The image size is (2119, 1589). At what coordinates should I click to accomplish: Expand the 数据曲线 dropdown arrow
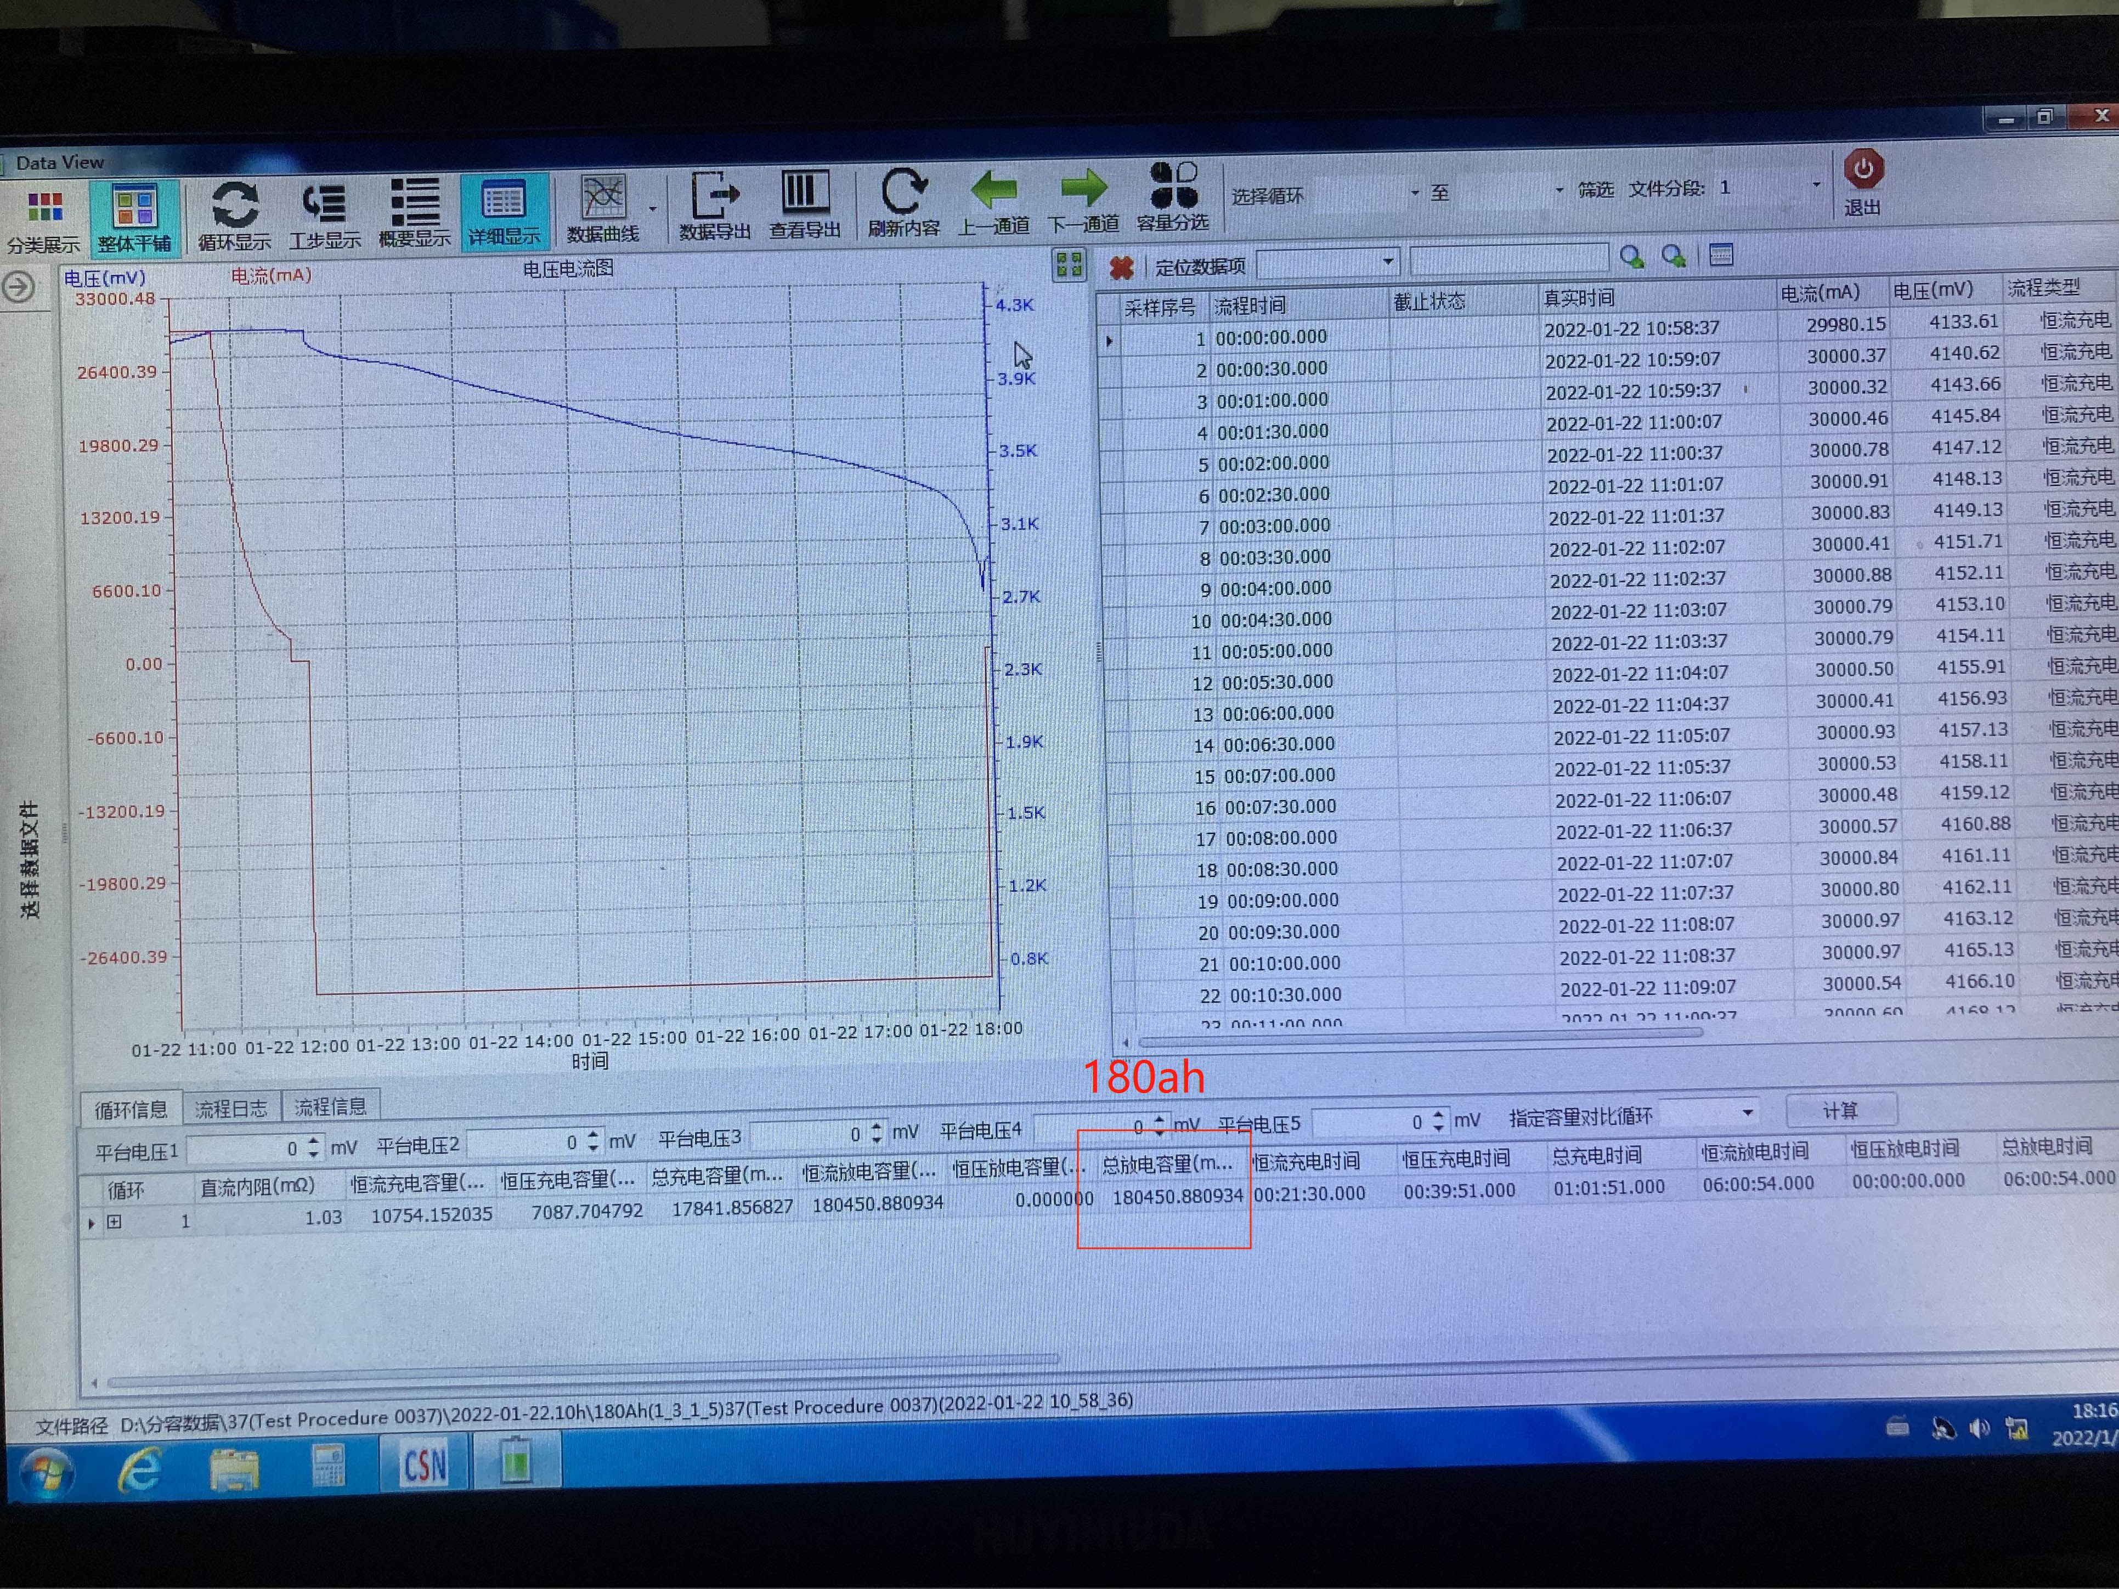tap(652, 208)
